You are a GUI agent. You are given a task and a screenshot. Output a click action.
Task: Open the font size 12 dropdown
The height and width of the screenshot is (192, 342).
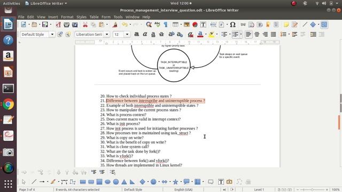click(127, 34)
